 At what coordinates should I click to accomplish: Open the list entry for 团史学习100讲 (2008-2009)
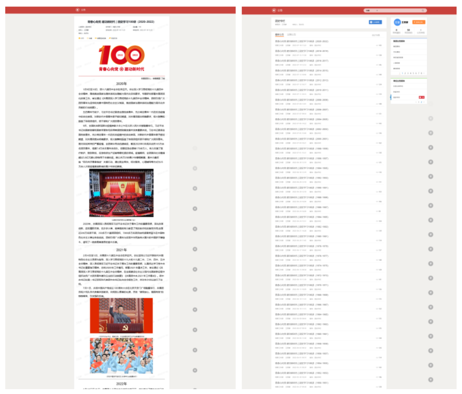coord(302,100)
